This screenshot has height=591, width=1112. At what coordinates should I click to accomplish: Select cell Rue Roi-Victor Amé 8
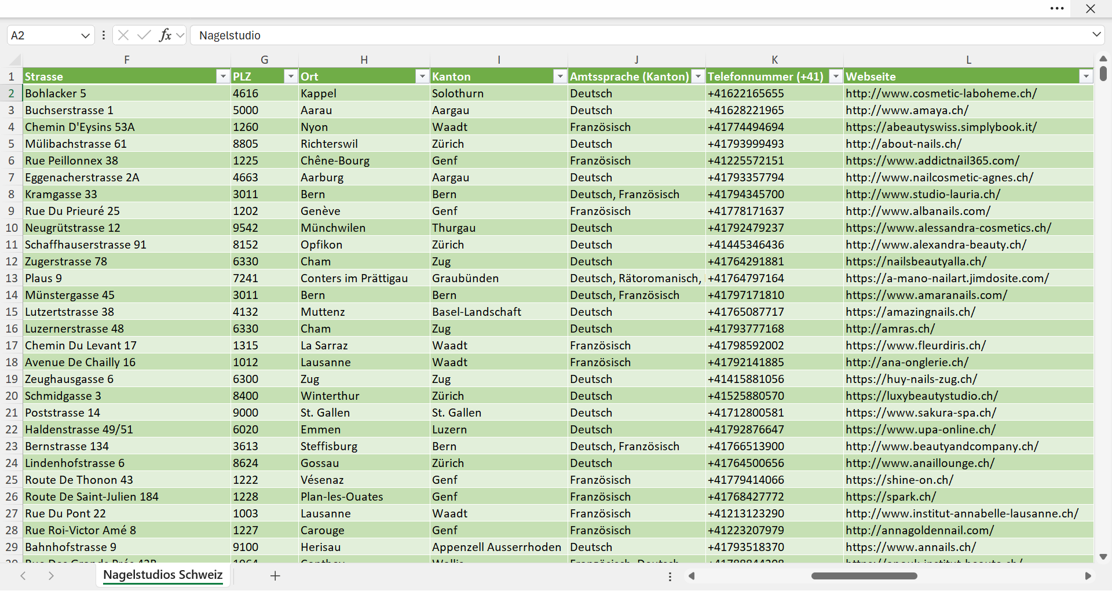(x=127, y=530)
